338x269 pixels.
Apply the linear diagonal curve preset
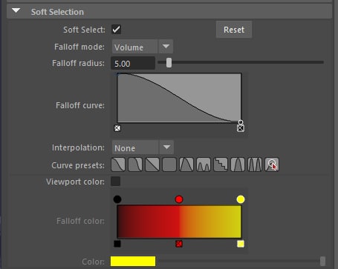pyautogui.click(x=152, y=165)
